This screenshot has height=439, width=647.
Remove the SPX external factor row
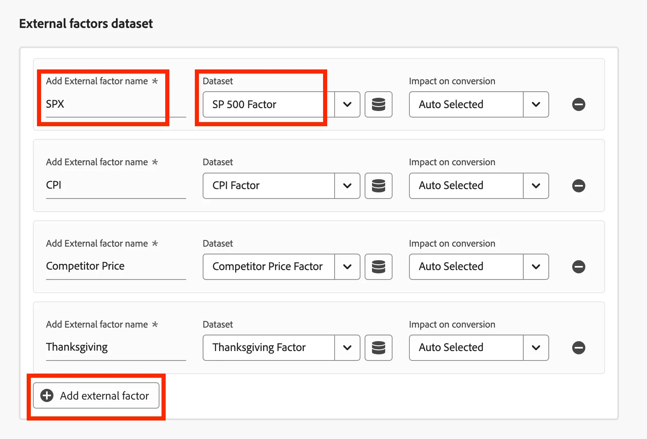(x=579, y=104)
